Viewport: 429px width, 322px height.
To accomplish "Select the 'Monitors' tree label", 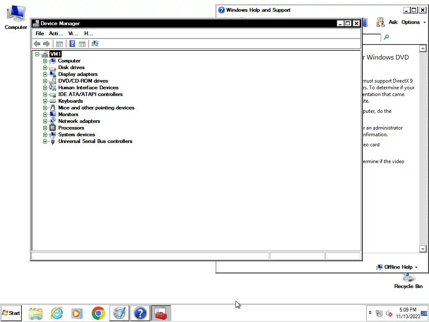I will 68,114.
